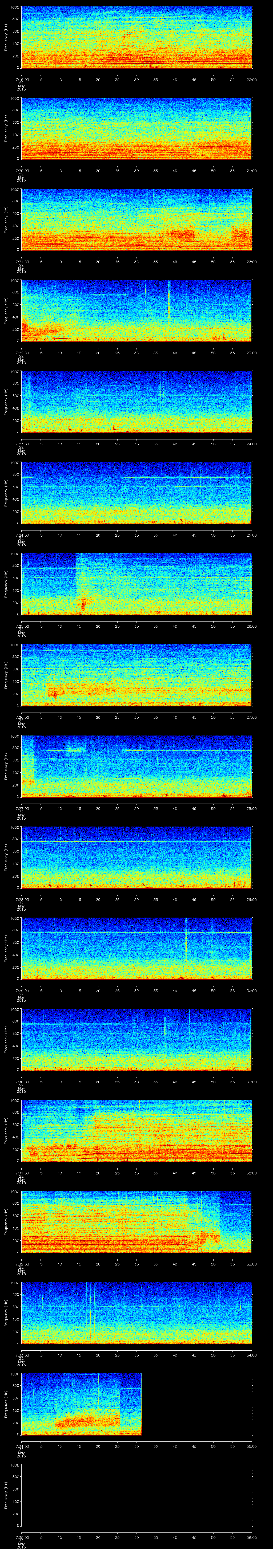Click the 7:30:00 time axis label

(22, 1082)
